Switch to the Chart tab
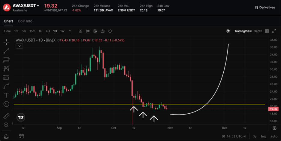Screen dimensions: 281x141 pyautogui.click(x=8, y=21)
